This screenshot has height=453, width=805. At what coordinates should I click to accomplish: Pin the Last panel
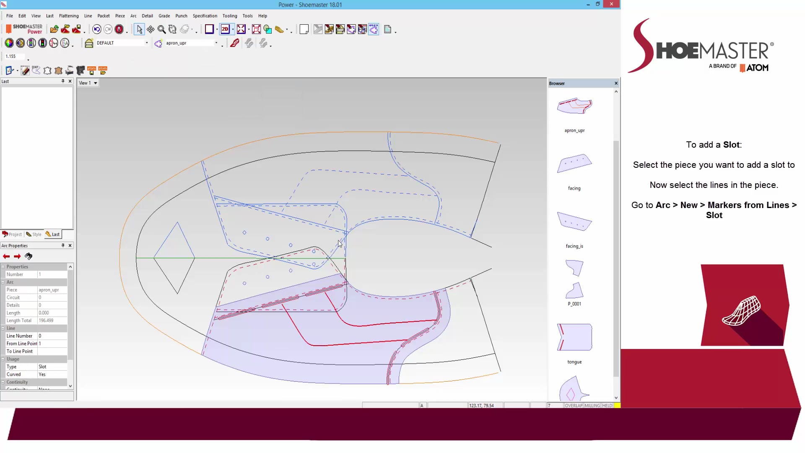tap(63, 81)
